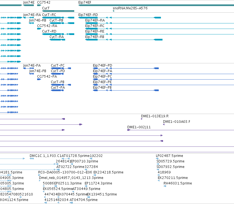Open transcript CycT-RA

[x=57, y=37]
